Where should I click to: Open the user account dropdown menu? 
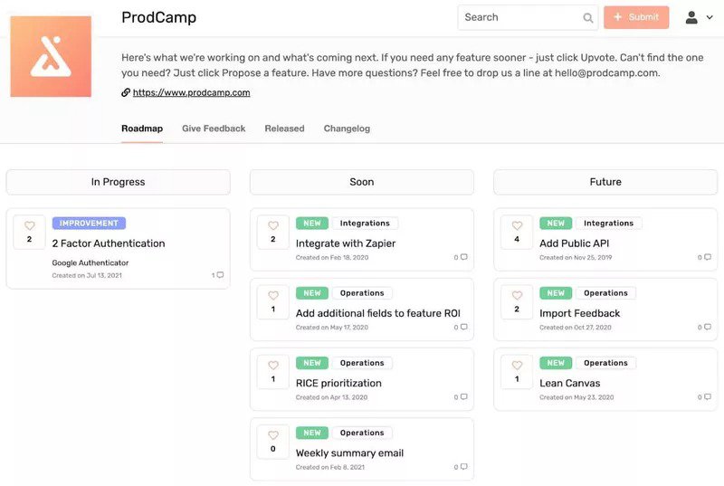698,17
